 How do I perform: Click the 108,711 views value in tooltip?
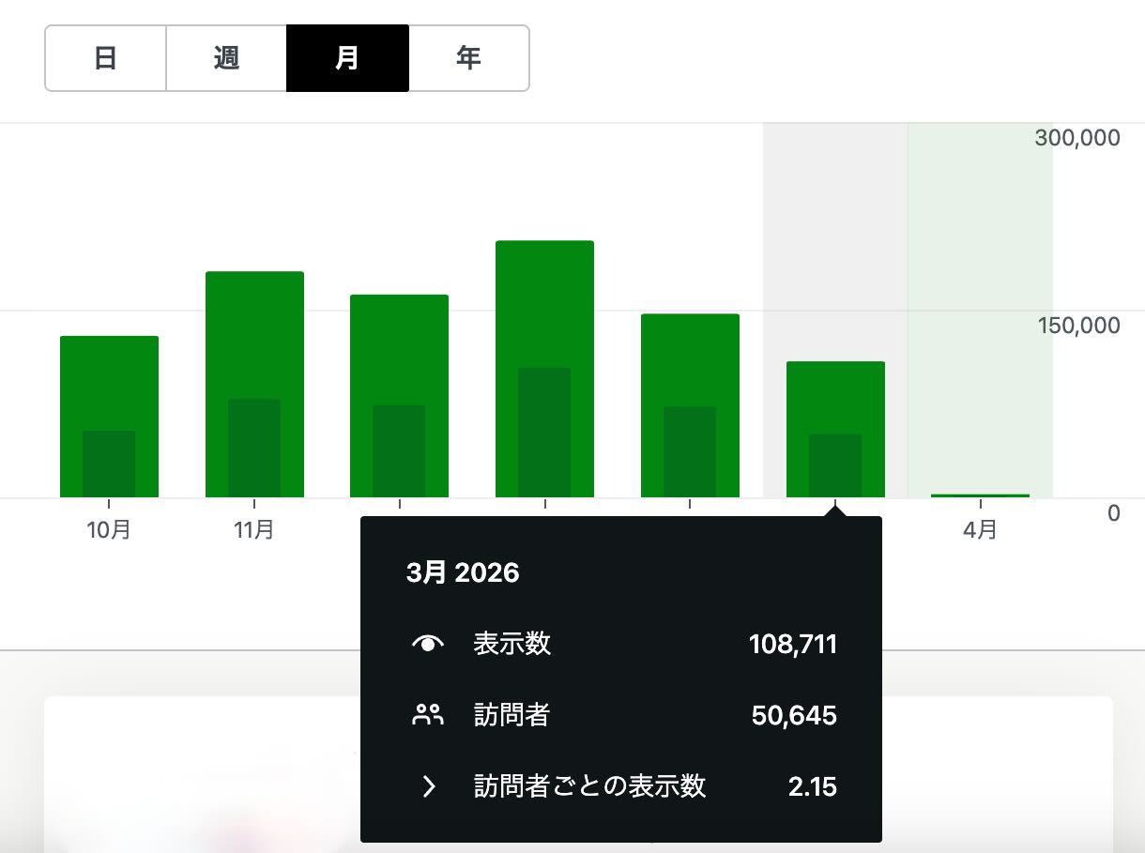[792, 645]
